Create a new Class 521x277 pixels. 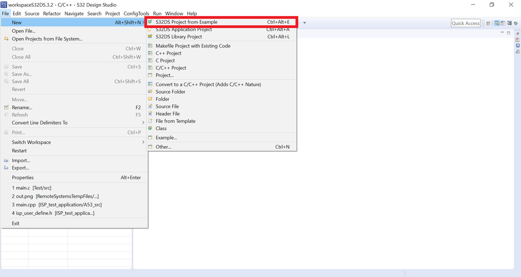click(221, 128)
